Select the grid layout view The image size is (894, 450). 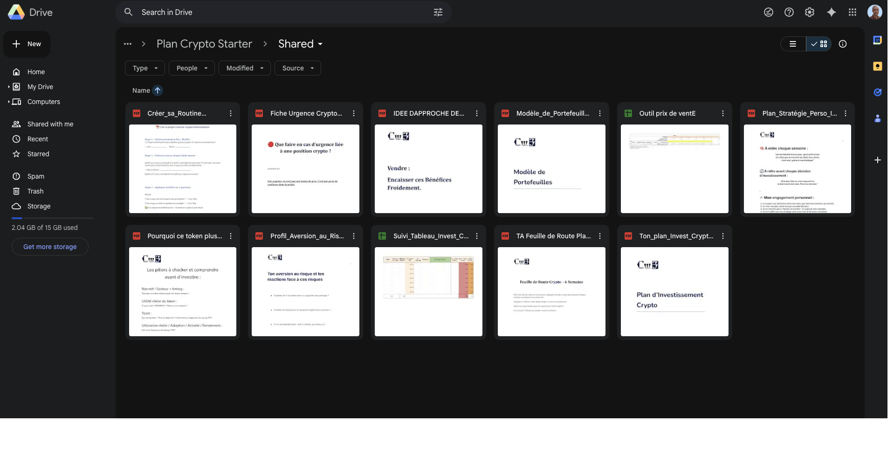[x=819, y=44]
